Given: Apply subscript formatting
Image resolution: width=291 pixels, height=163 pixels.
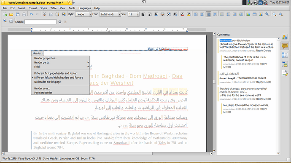Looking at the screenshot, I should tap(175, 14).
